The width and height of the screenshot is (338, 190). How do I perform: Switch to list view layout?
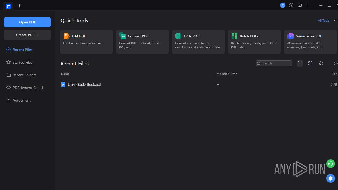coord(300,63)
